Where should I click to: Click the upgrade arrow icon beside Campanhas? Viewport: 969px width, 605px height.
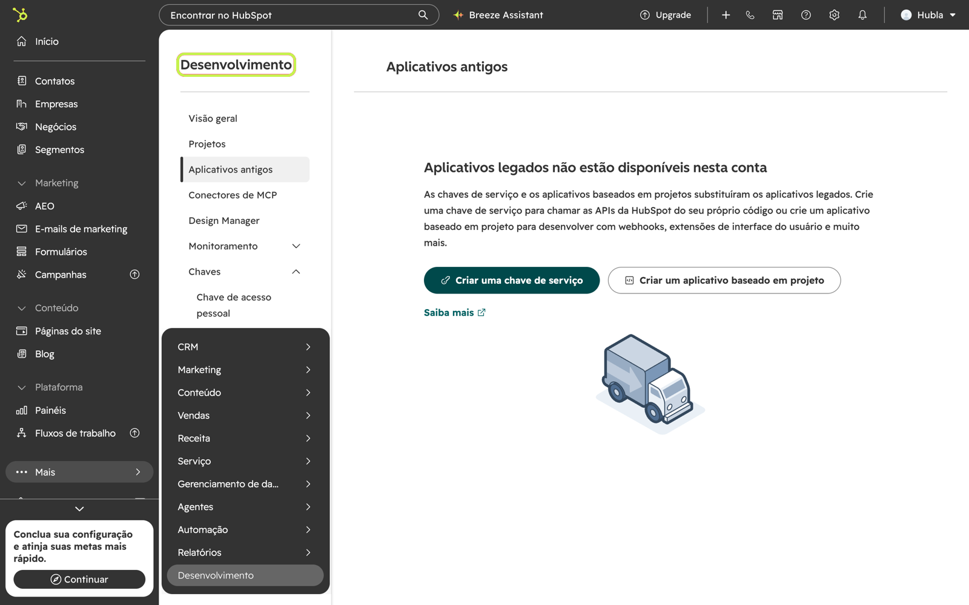tap(134, 274)
